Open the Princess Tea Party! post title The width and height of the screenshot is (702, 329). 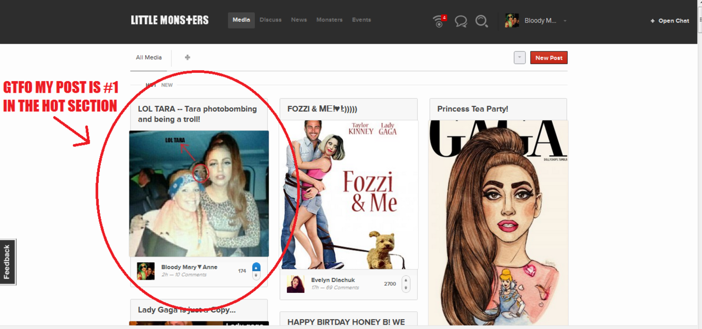coord(473,109)
